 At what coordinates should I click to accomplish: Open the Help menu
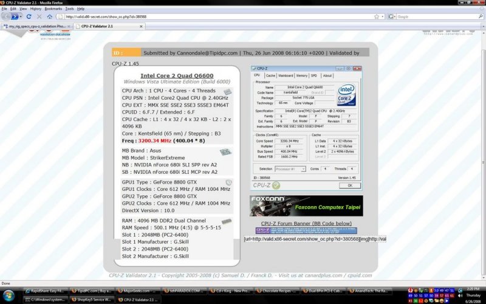81,9
